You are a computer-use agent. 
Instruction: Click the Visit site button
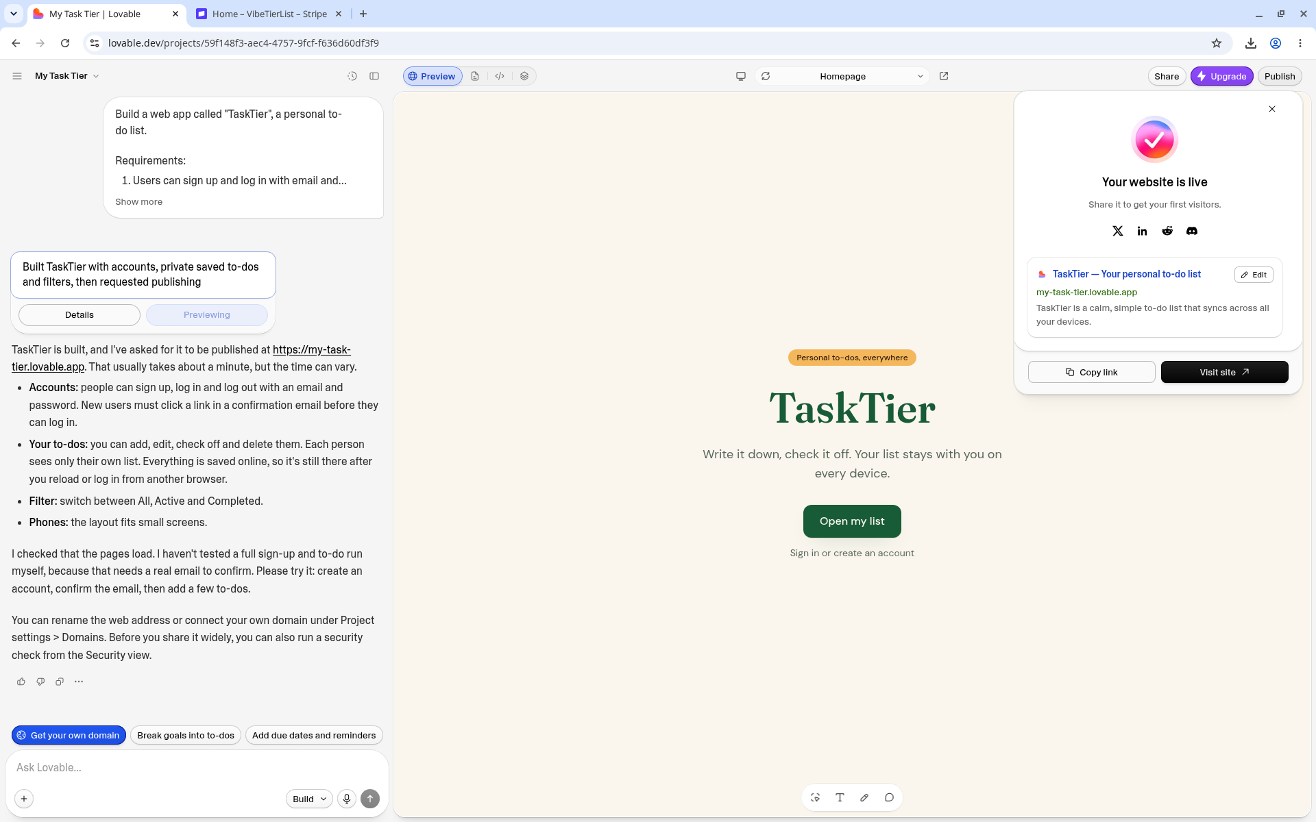pos(1225,372)
